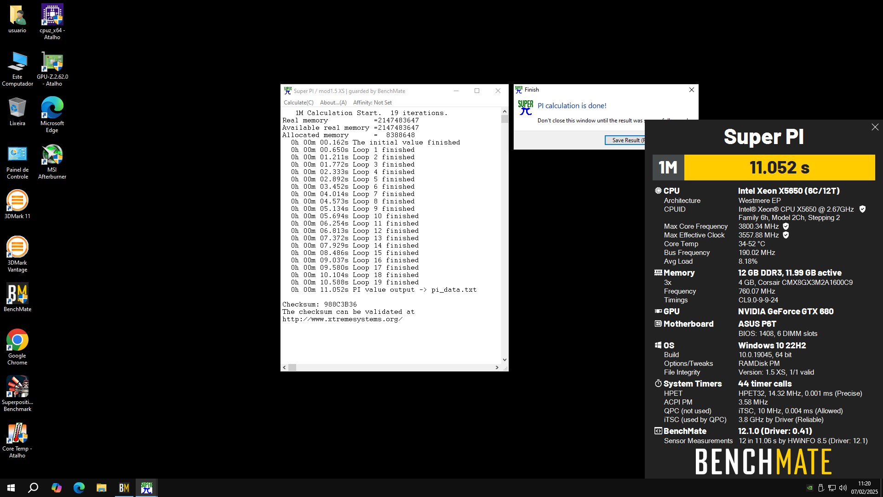
Task: Click Super PI horizontal scrollbar right arrow
Action: (x=497, y=367)
